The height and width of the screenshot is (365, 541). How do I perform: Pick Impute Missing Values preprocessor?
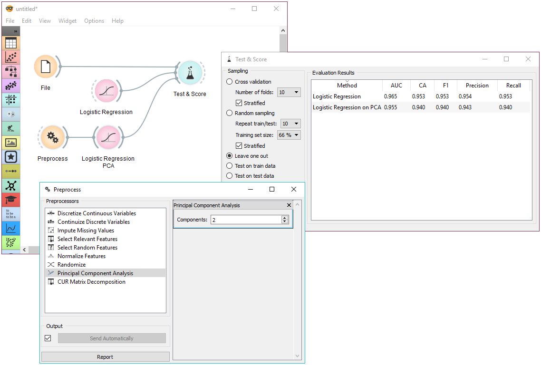105,231
